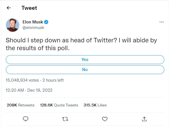Click the 12:20 AM timestamp
Viewport: 169px width, 129px height.
coord(15,90)
